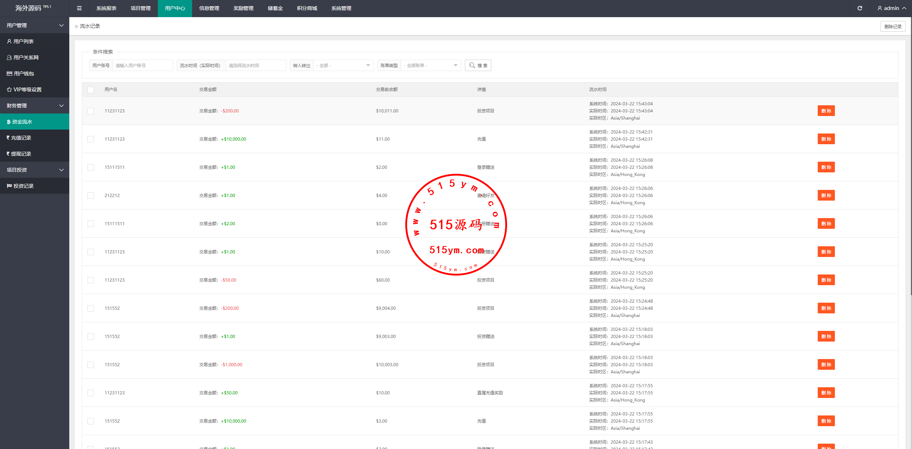Open the 积分商城 top menu

click(x=307, y=8)
